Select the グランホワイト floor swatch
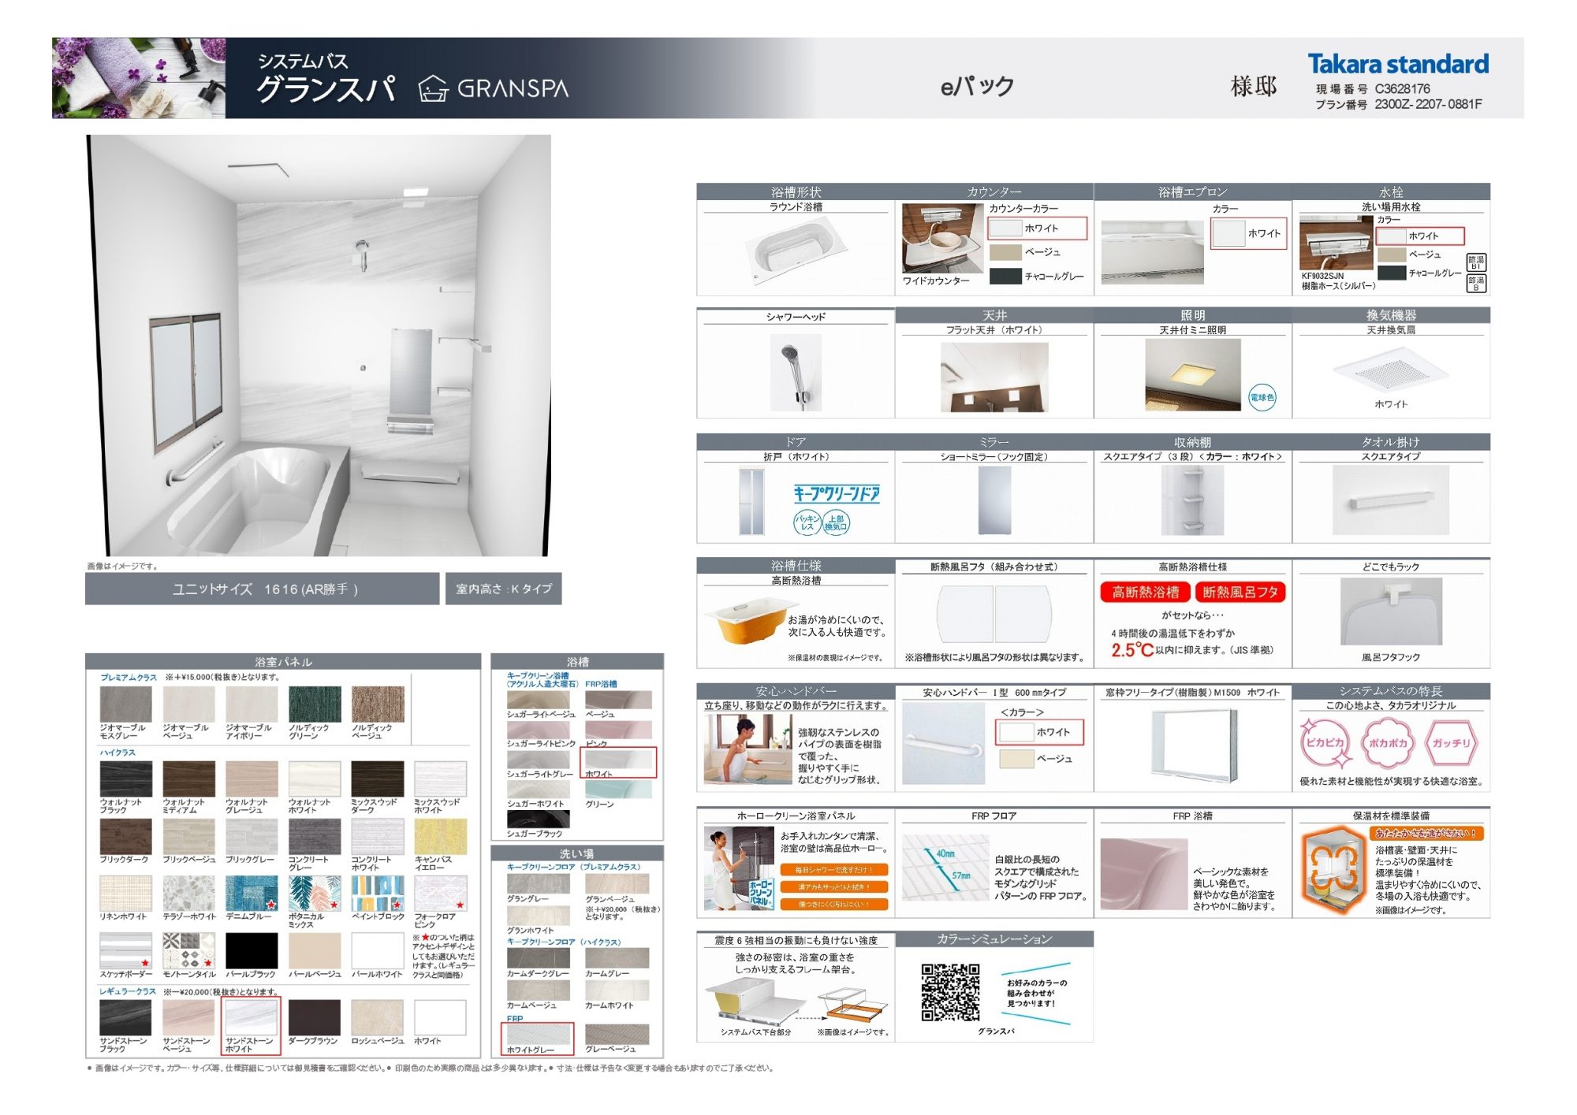This screenshot has width=1577, height=1115. coord(539,915)
